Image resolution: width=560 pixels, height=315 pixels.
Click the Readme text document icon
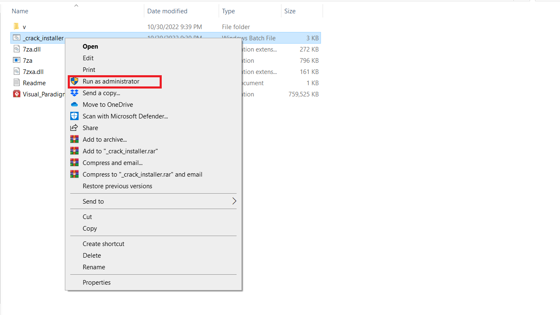[x=17, y=83]
